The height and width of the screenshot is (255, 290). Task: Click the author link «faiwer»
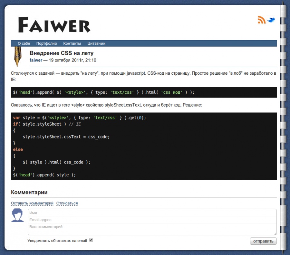[x=36, y=60]
